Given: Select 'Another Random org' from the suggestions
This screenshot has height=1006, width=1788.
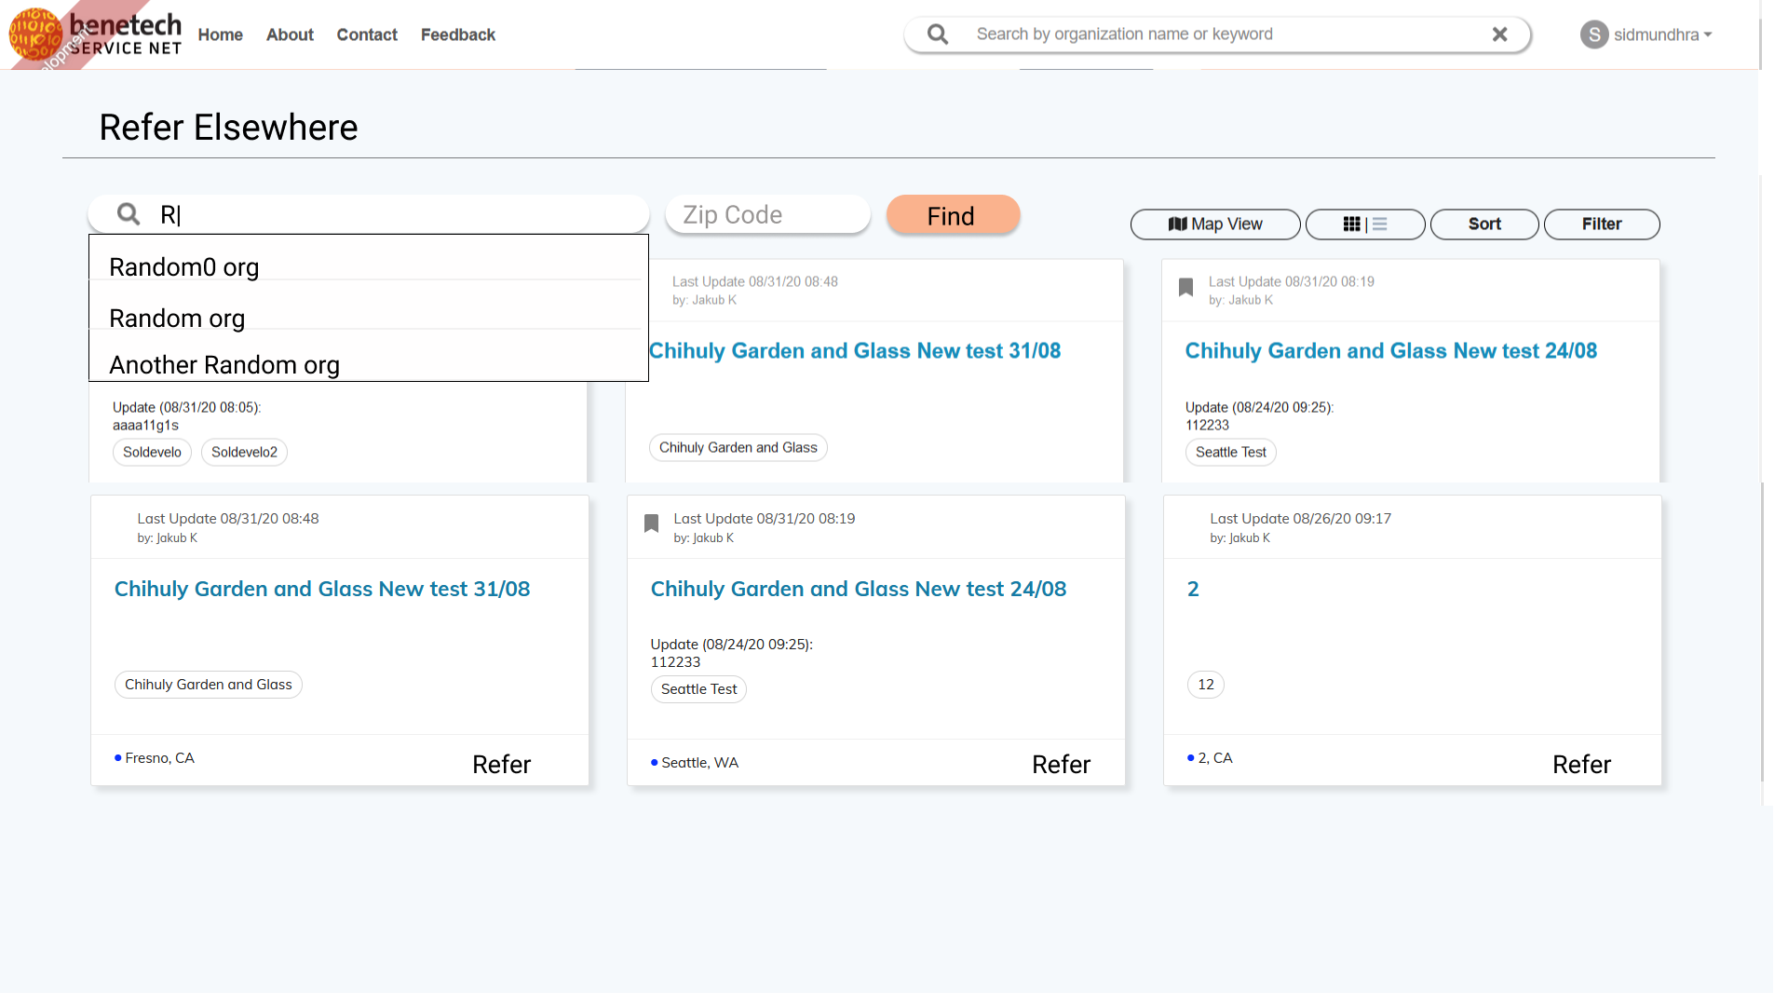Looking at the screenshot, I should point(223,364).
